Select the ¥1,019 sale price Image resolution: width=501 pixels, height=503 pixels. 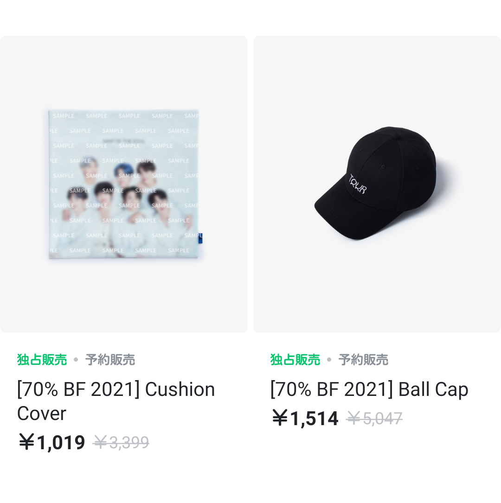coord(52,442)
